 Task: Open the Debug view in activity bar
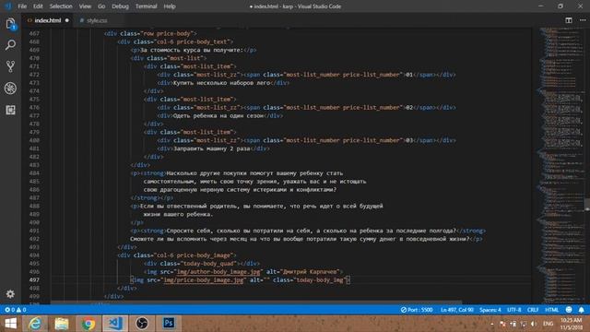point(10,89)
